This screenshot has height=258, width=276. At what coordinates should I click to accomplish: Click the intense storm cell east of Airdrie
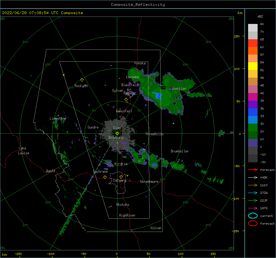154,165
